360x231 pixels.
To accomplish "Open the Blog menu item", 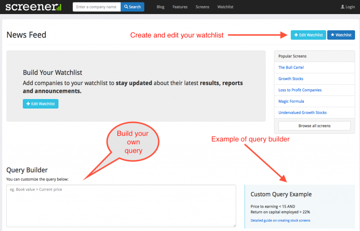I will point(161,7).
